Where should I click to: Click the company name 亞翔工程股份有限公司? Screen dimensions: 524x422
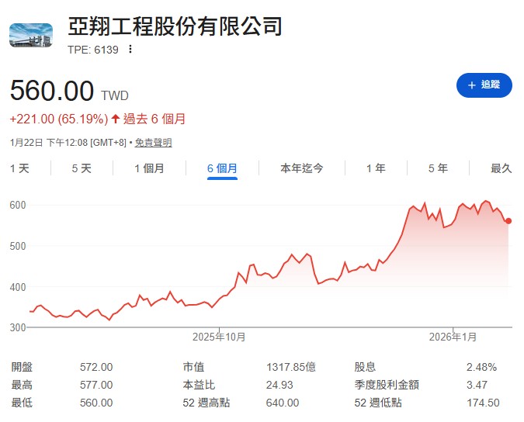(x=175, y=26)
